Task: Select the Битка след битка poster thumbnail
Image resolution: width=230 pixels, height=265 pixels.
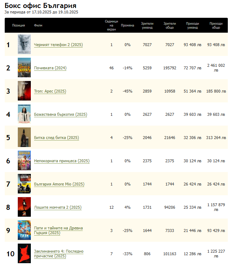Action: [24, 137]
